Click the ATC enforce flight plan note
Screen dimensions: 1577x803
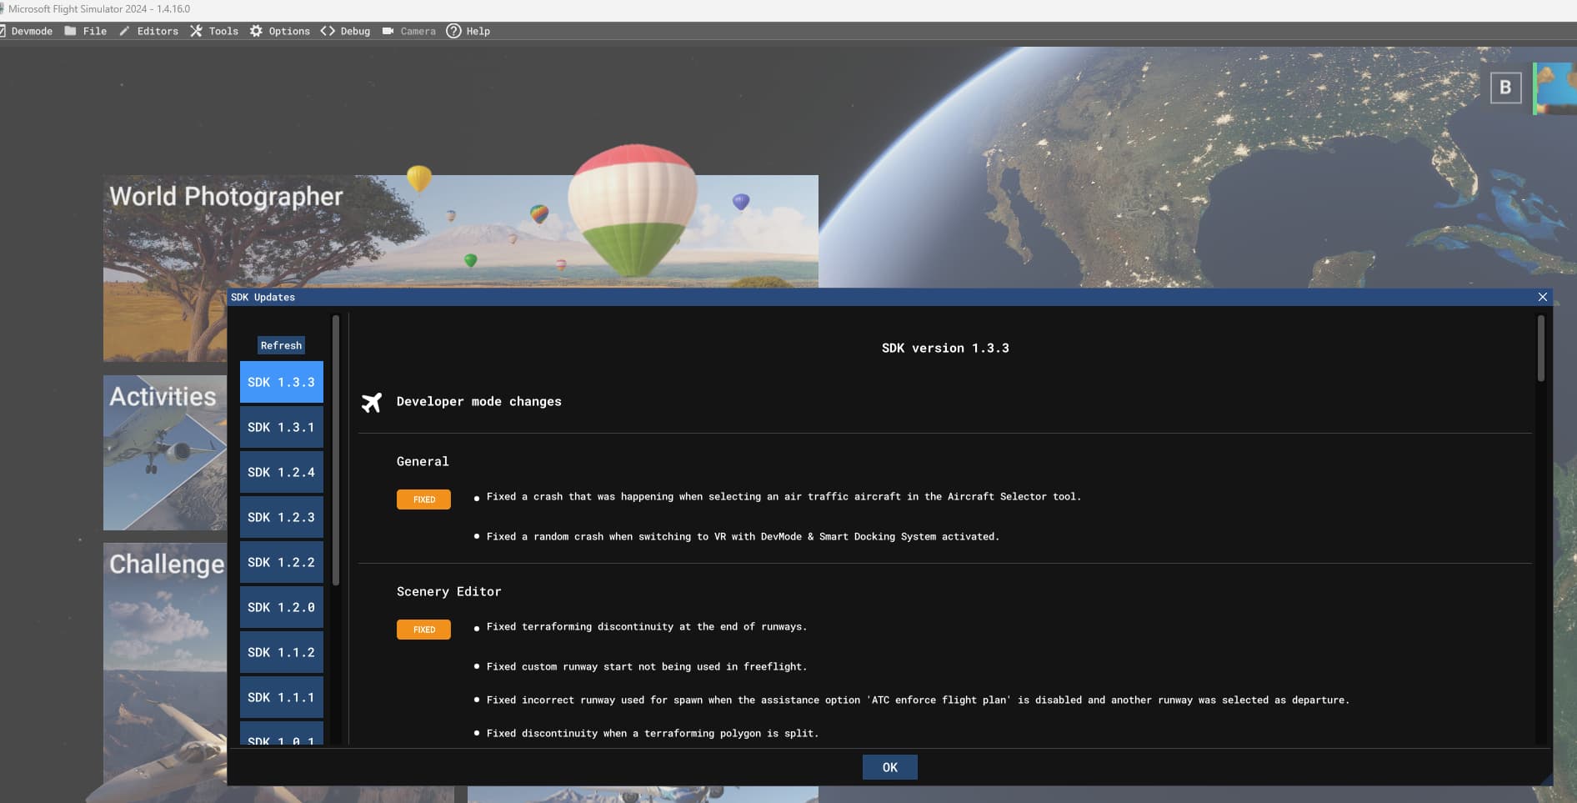click(918, 700)
